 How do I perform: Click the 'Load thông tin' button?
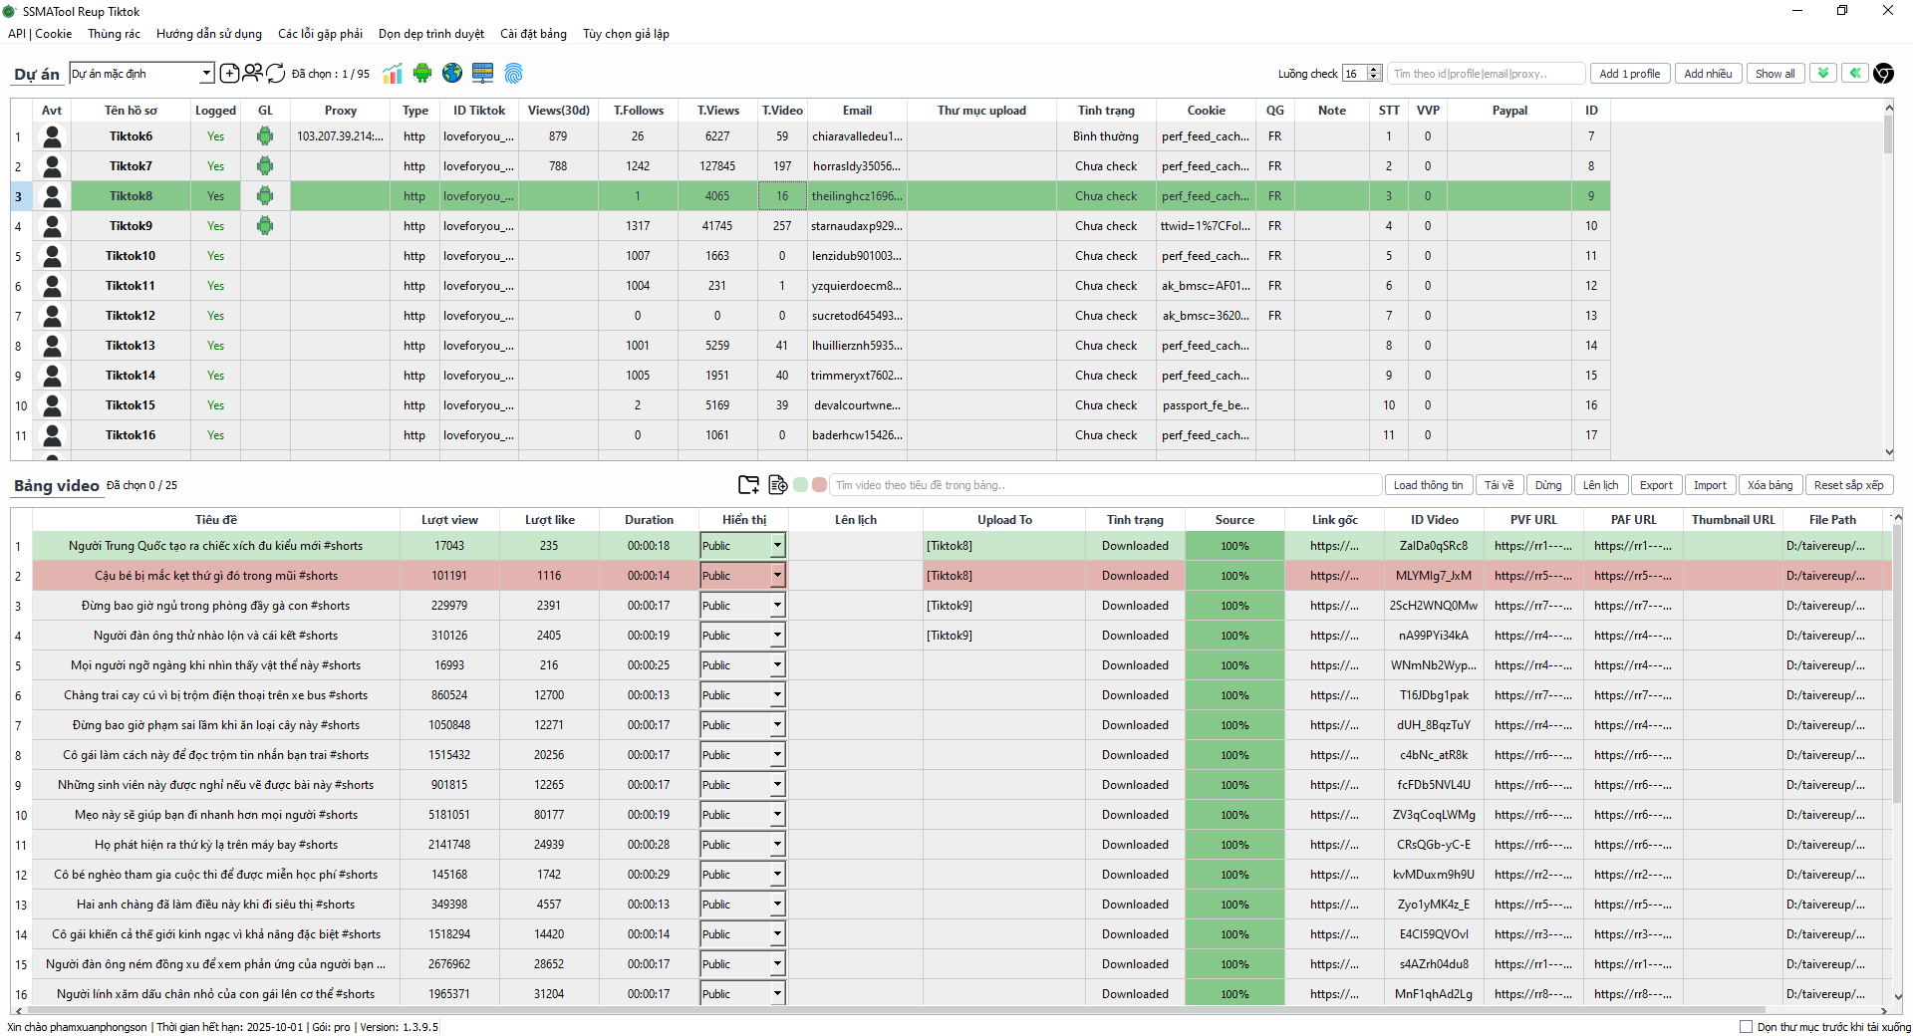coord(1428,485)
